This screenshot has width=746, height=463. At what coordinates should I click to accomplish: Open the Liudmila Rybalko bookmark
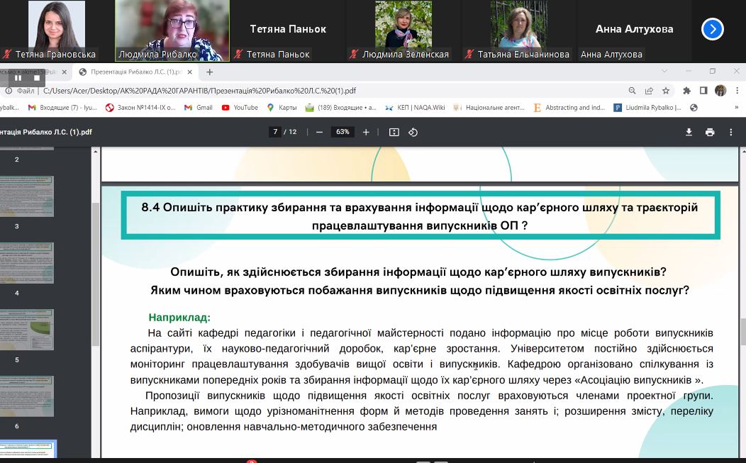tap(647, 108)
